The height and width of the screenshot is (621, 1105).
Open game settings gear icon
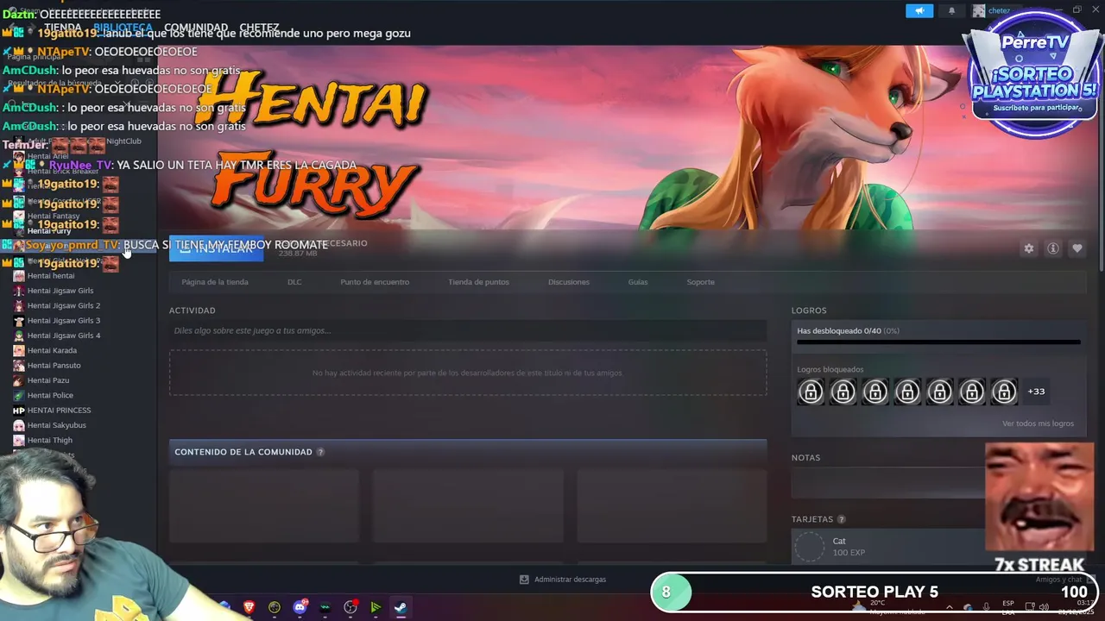click(x=1028, y=248)
